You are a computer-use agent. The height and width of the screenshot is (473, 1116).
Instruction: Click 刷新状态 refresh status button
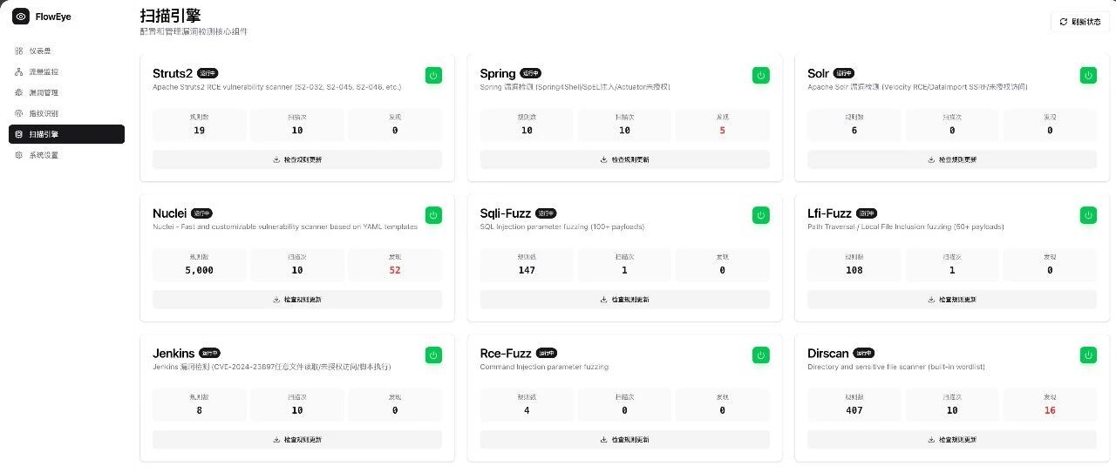point(1079,22)
